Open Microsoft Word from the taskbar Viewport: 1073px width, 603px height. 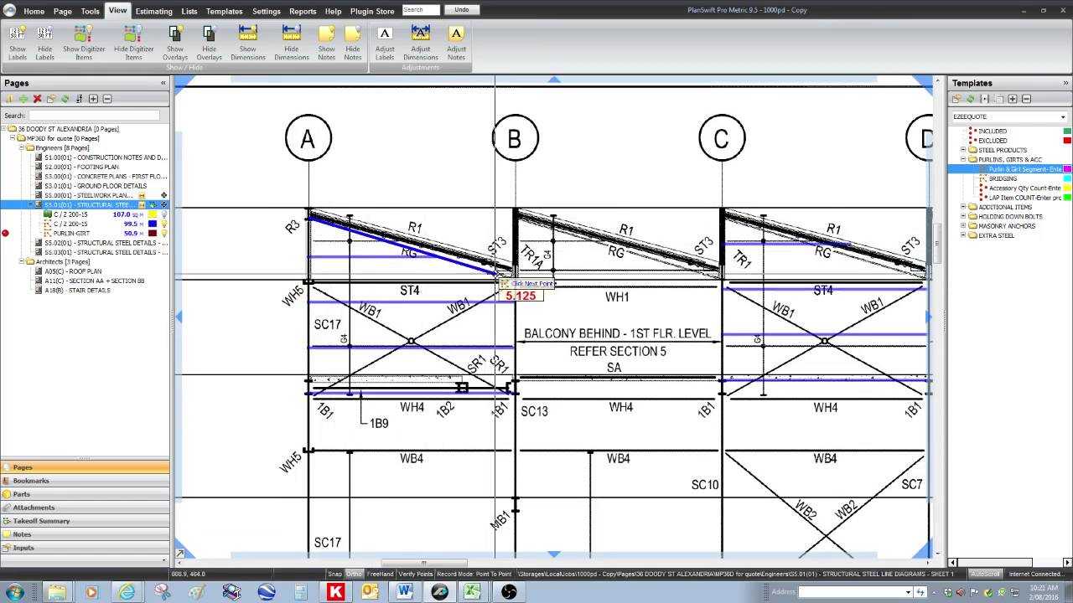pyautogui.click(x=405, y=591)
